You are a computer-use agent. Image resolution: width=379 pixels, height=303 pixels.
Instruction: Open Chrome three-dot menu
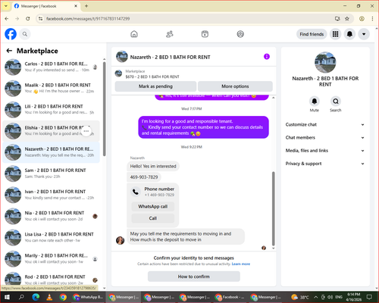click(x=372, y=19)
